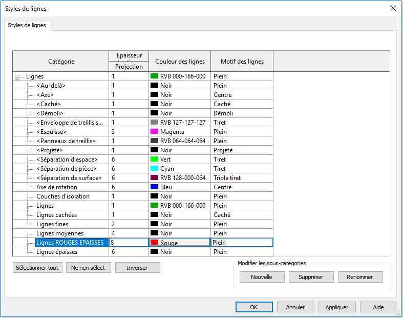Click the Renommer button
The width and height of the screenshot is (403, 318).
(x=360, y=277)
